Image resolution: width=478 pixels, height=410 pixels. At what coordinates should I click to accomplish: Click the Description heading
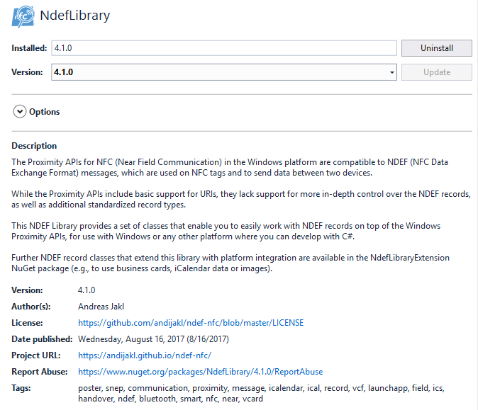coord(34,146)
